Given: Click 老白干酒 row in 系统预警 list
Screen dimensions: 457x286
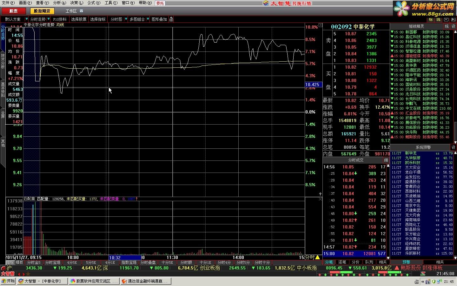Looking at the screenshot, I should [422, 172].
